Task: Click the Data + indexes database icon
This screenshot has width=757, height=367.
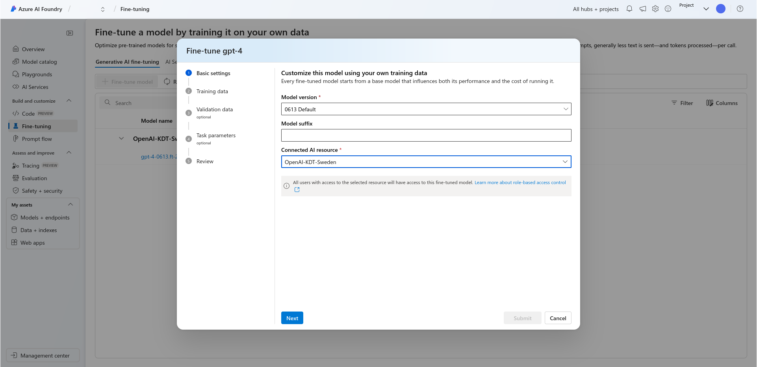Action: point(14,230)
